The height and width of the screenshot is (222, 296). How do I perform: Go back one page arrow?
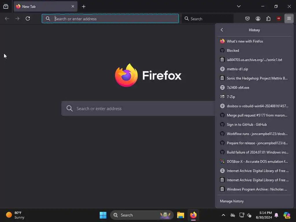tap(7, 18)
